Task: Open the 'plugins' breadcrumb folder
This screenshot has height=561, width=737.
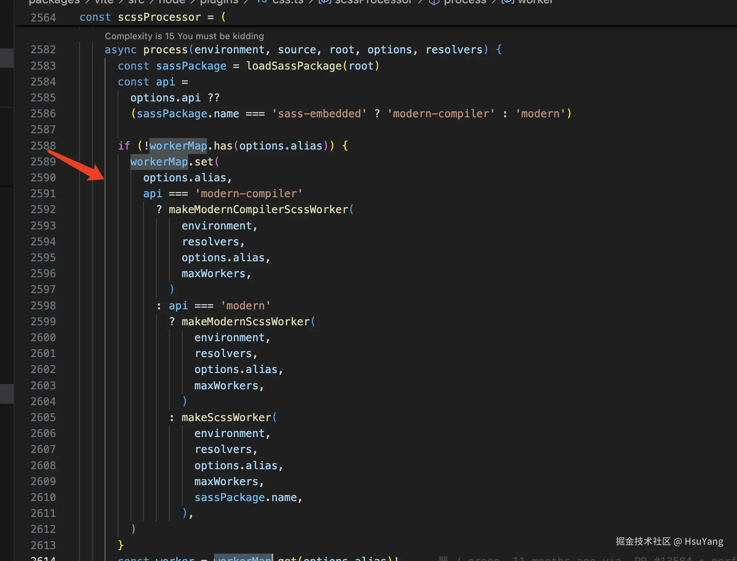Action: pyautogui.click(x=219, y=2)
